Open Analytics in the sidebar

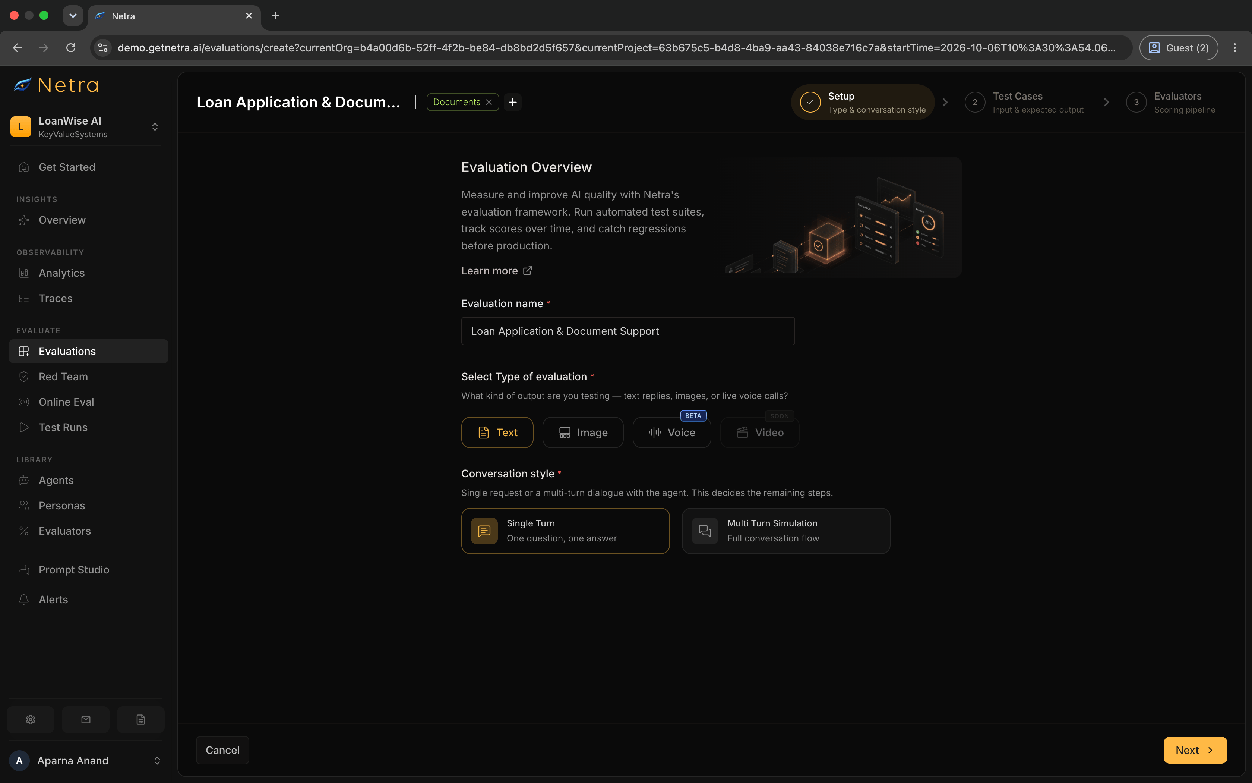[88, 273]
